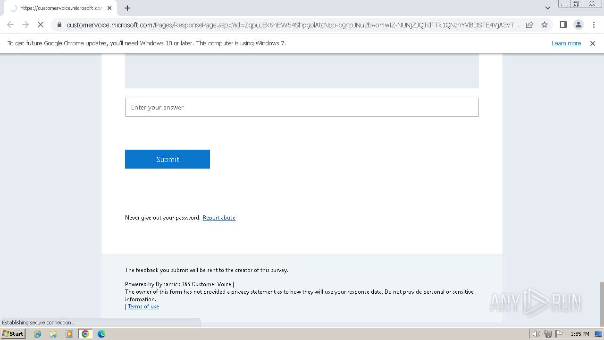Switch to Chrome in the taskbar
This screenshot has width=604, height=340.
pyautogui.click(x=85, y=334)
